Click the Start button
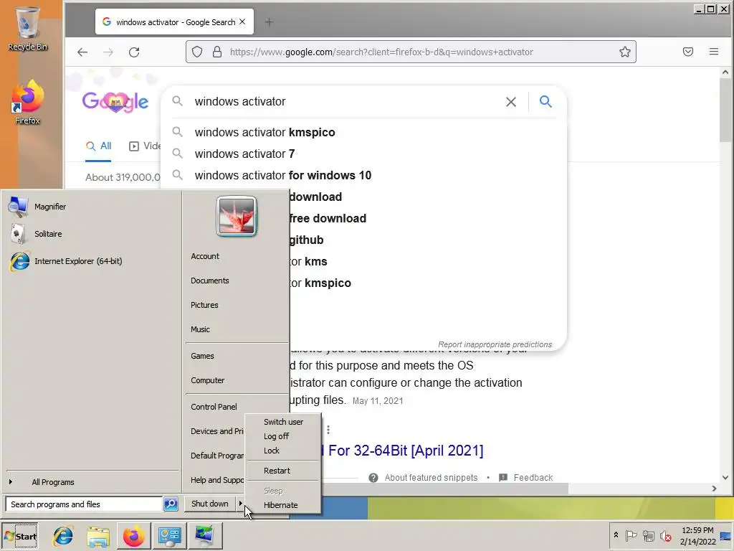The height and width of the screenshot is (551, 734). coord(20,536)
